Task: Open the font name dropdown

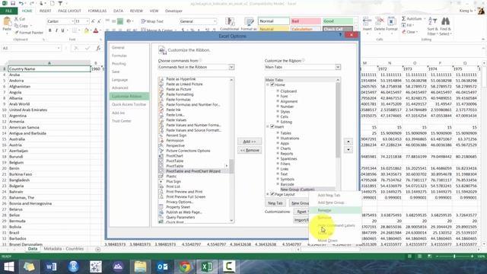Action: (x=72, y=21)
